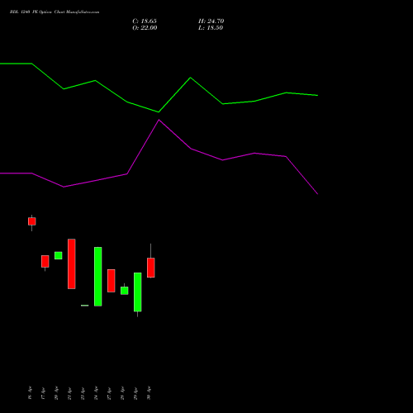Click the '16 Apr' date axis label
The width and height of the screenshot is (413, 413).
click(x=30, y=393)
